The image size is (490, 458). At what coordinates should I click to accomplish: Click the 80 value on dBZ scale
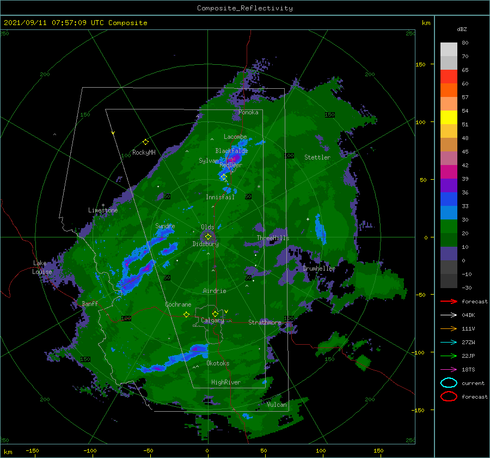[465, 43]
